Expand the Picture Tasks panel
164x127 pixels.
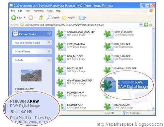pyautogui.click(x=49, y=34)
